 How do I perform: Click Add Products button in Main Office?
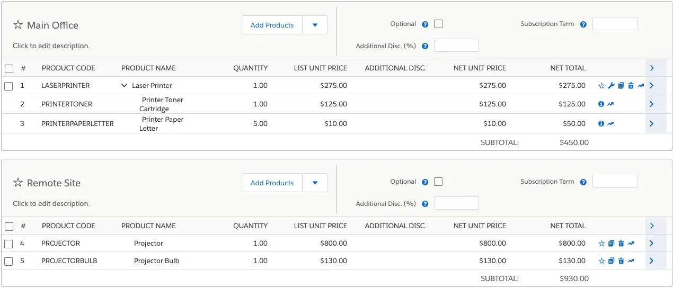pos(272,25)
